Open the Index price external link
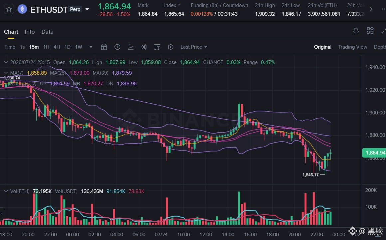 coord(178,5)
